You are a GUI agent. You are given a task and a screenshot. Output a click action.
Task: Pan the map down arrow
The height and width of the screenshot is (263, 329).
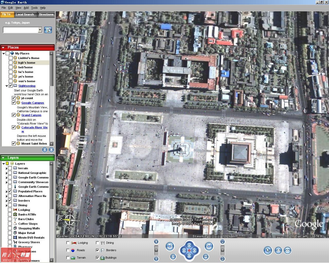(189, 256)
